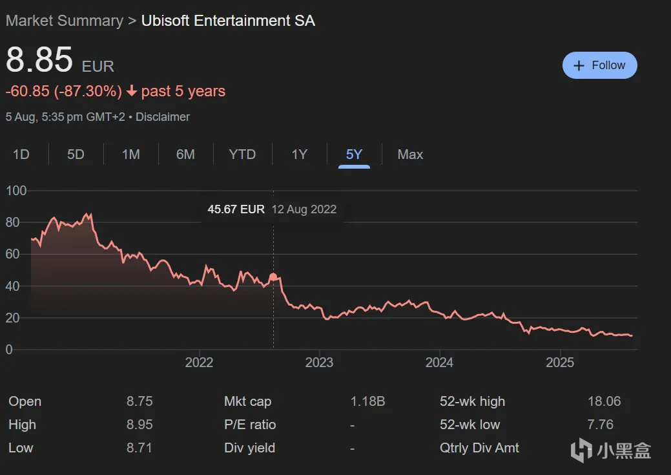The image size is (671, 475).
Task: Select the 6M range tab
Action: click(185, 154)
